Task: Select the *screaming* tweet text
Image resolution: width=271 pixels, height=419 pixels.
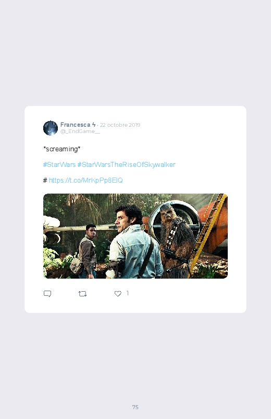Action: (62, 149)
